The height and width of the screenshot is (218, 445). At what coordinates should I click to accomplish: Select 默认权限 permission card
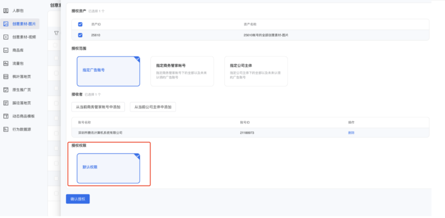pos(108,169)
